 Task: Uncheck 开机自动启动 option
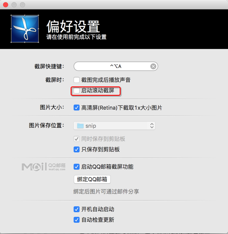pyautogui.click(x=77, y=209)
